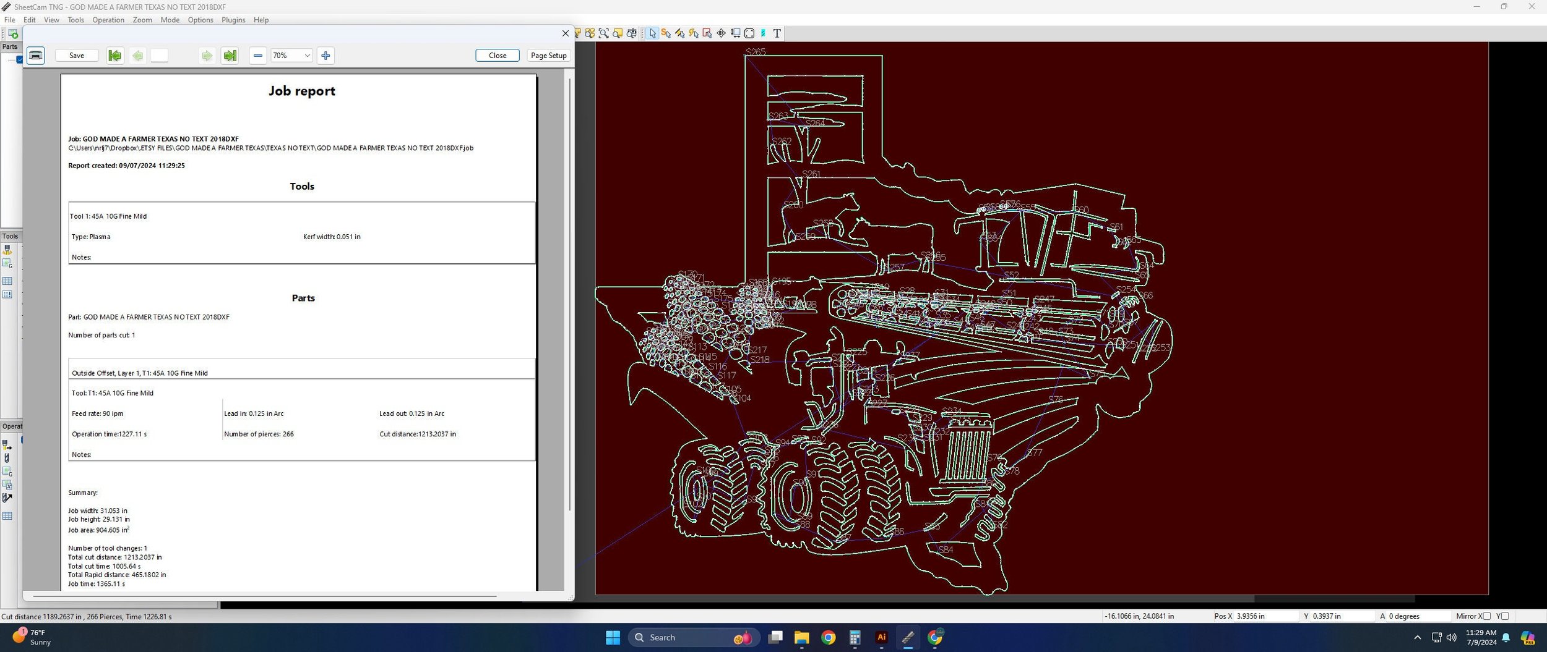Open the Mode menu
Image resolution: width=1547 pixels, height=652 pixels.
point(170,20)
